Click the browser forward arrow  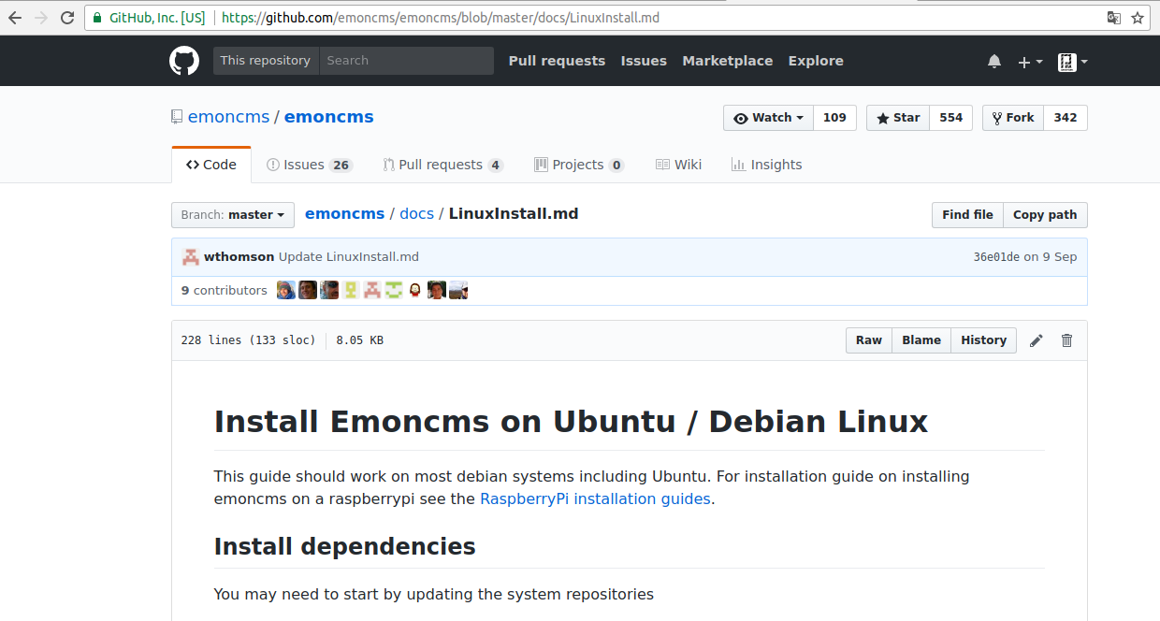tap(41, 18)
